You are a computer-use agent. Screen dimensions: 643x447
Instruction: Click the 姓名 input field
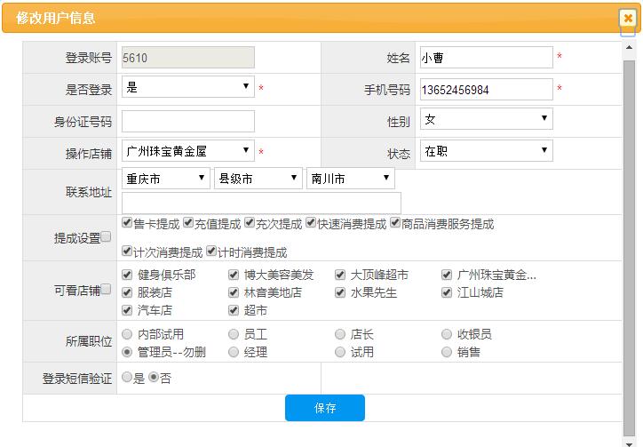486,58
